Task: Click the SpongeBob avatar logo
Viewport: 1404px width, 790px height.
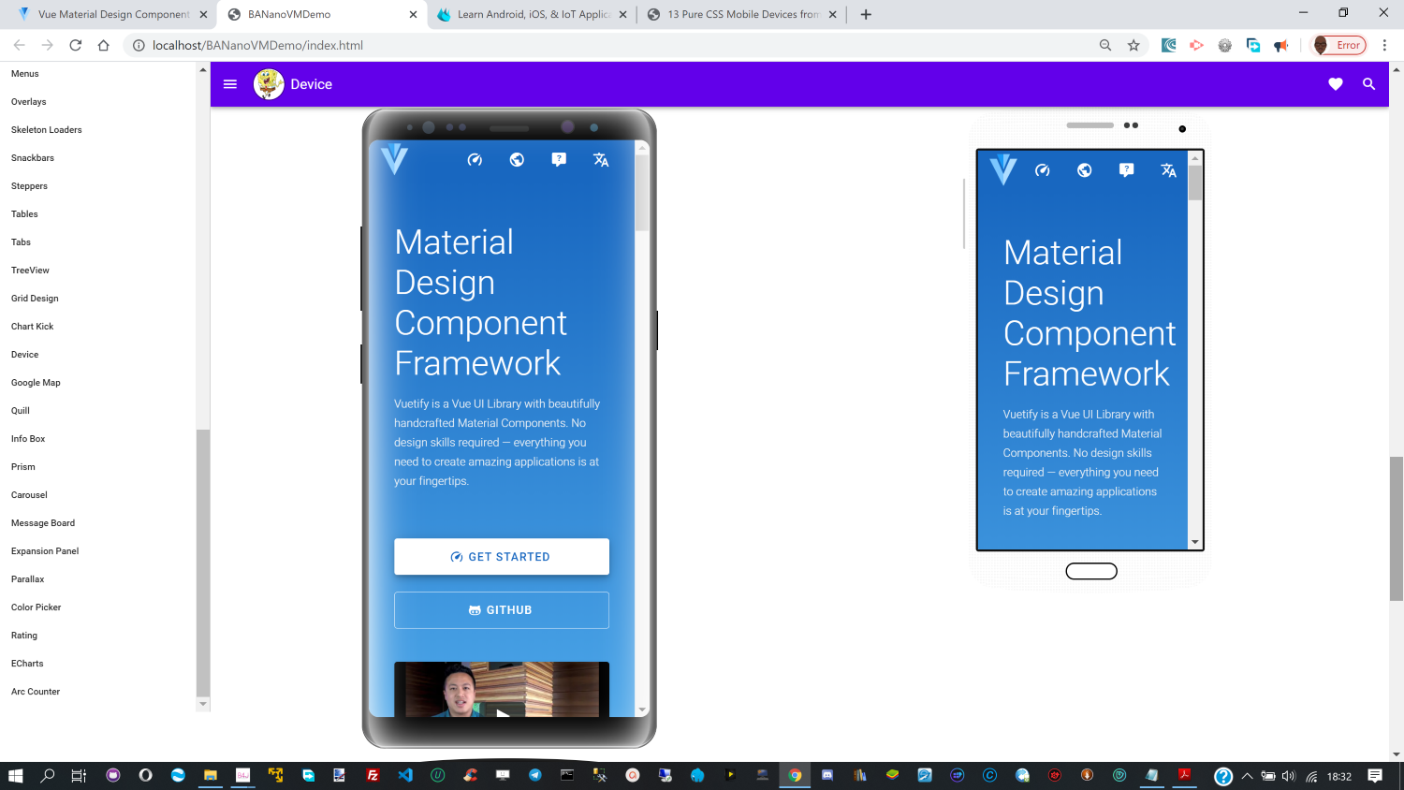Action: [x=269, y=84]
